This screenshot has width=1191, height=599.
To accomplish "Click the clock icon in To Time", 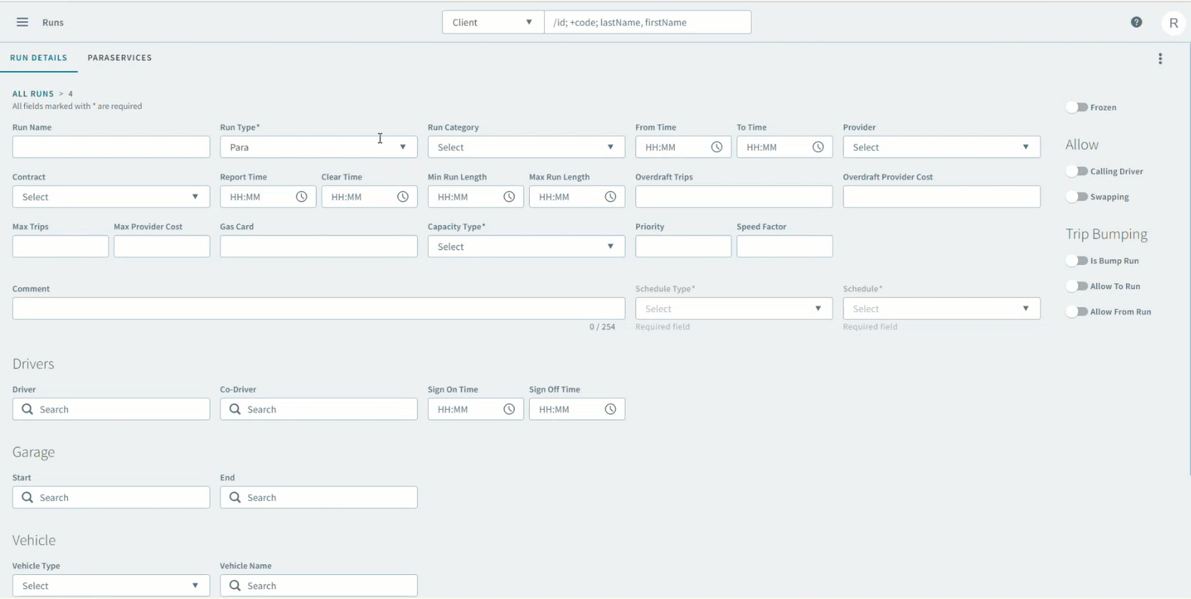I will coord(817,147).
